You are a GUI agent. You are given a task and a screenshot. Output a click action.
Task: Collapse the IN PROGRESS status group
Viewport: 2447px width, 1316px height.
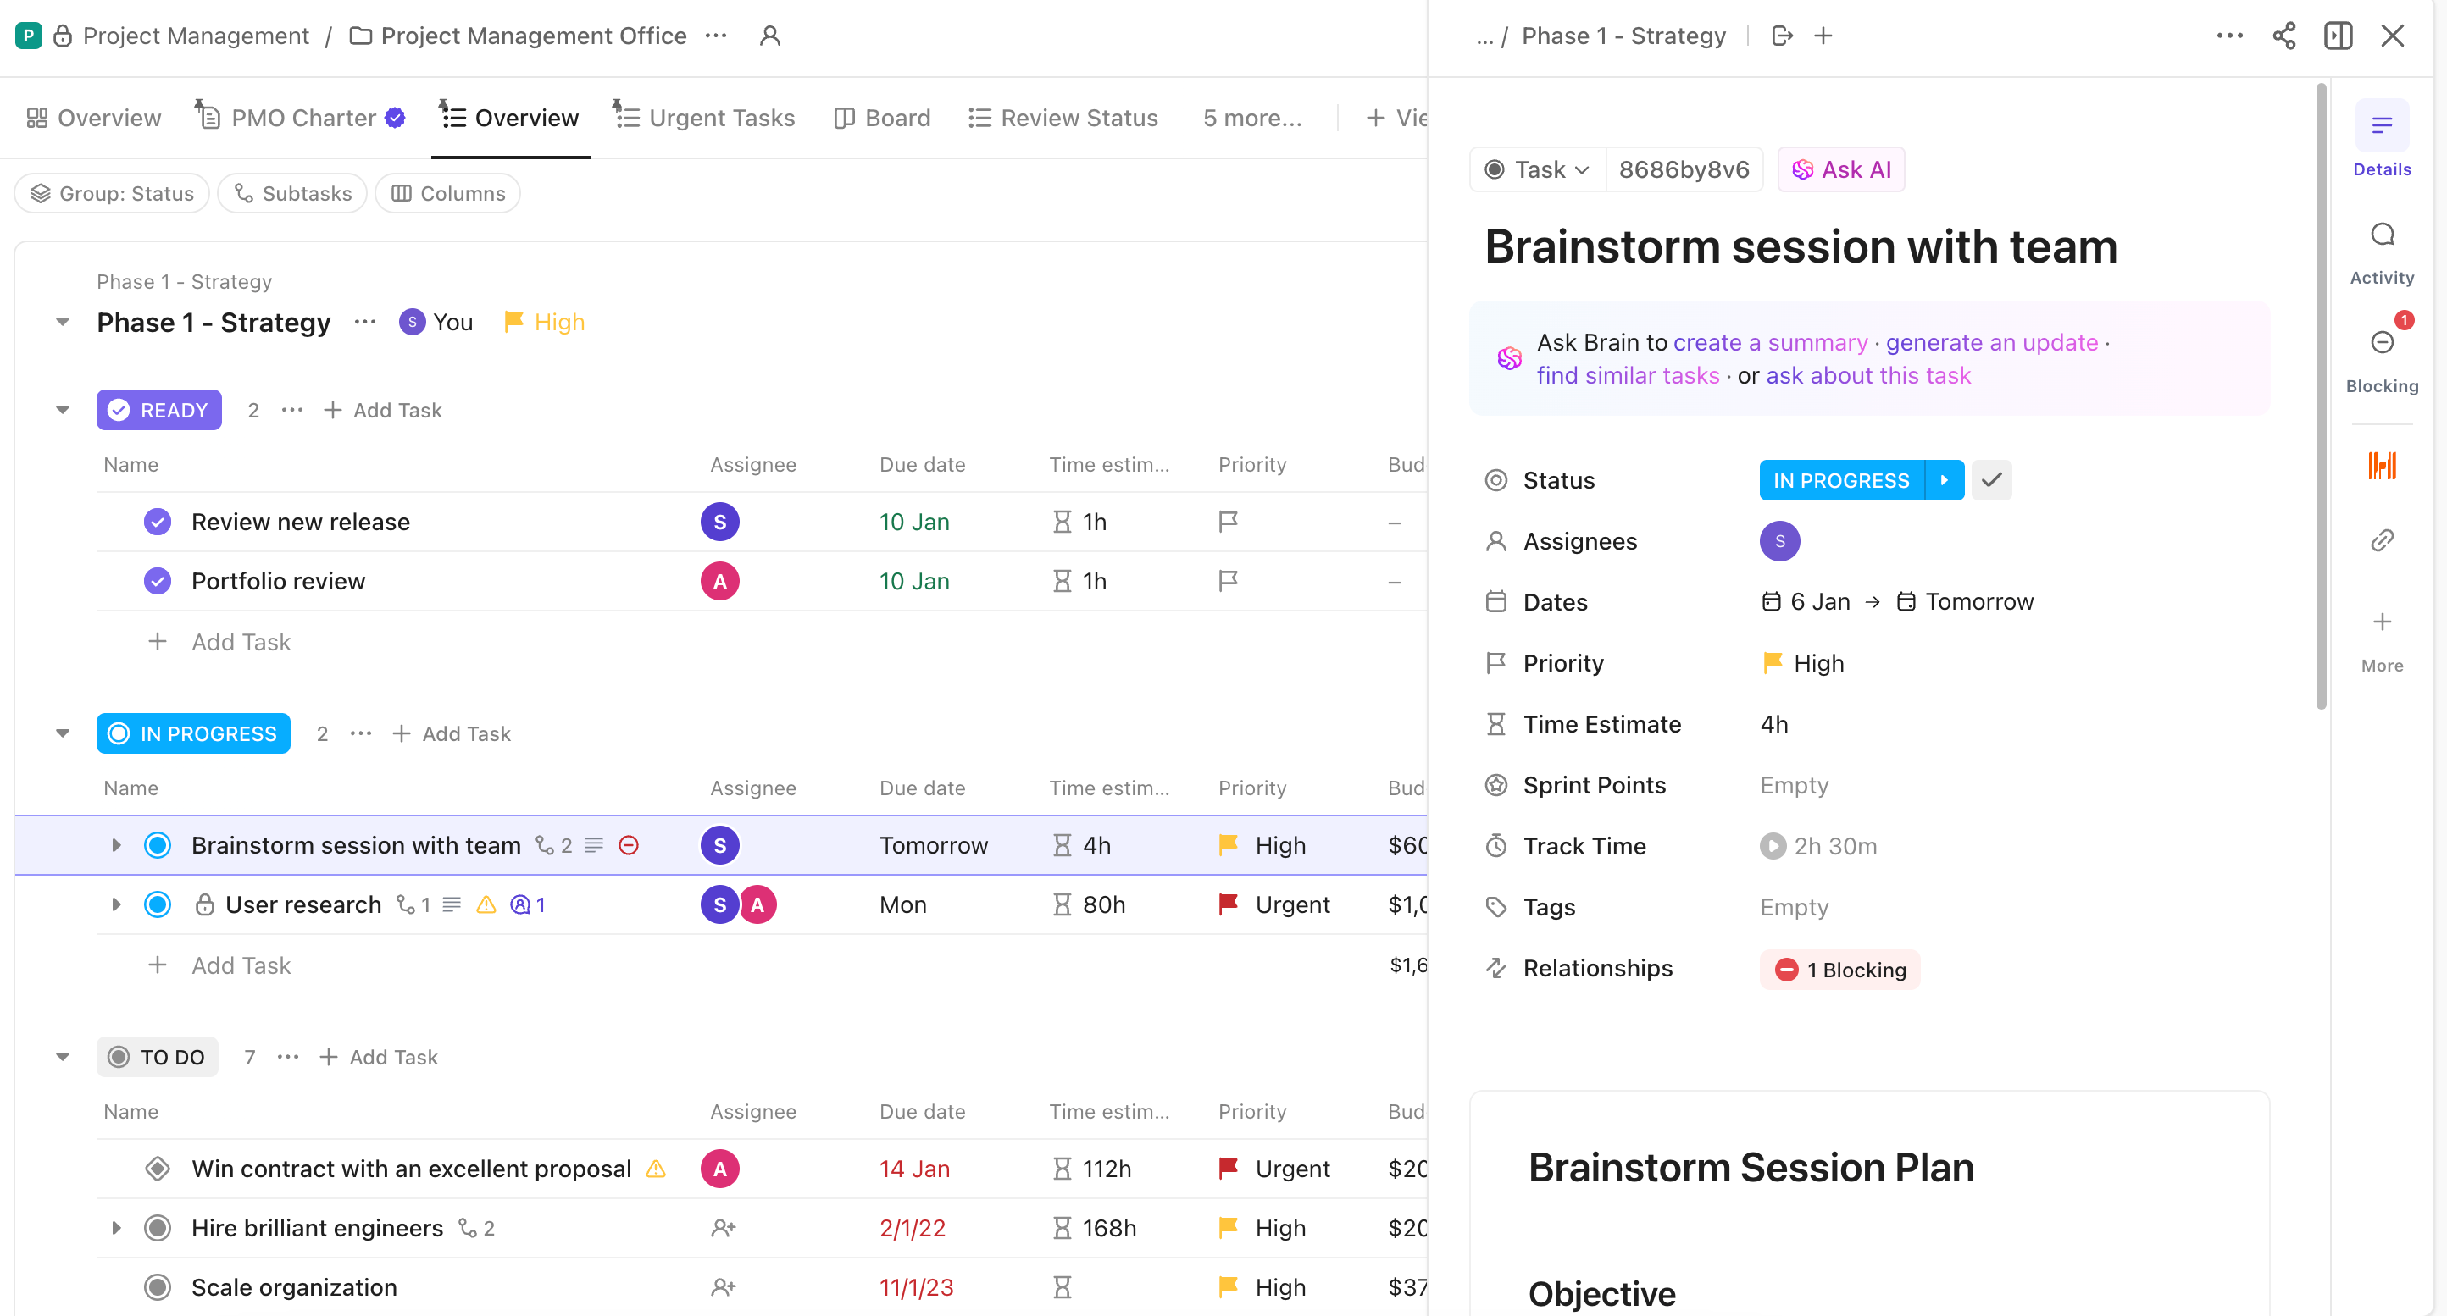click(63, 733)
